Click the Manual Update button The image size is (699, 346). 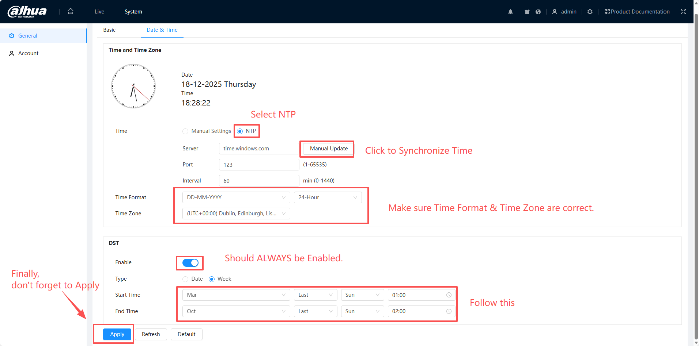tap(328, 149)
